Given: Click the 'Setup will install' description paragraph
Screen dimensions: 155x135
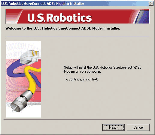Looking at the screenshot, I should pos(103,69).
